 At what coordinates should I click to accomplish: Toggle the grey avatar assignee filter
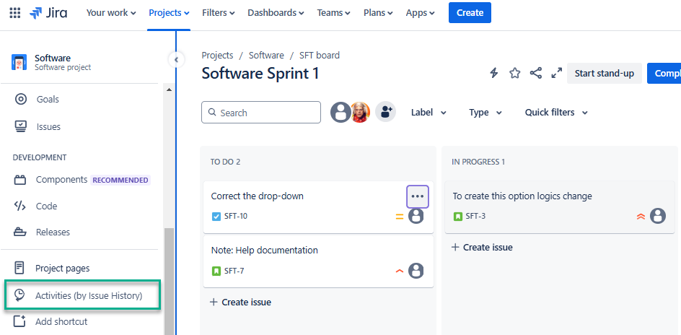[x=340, y=112]
